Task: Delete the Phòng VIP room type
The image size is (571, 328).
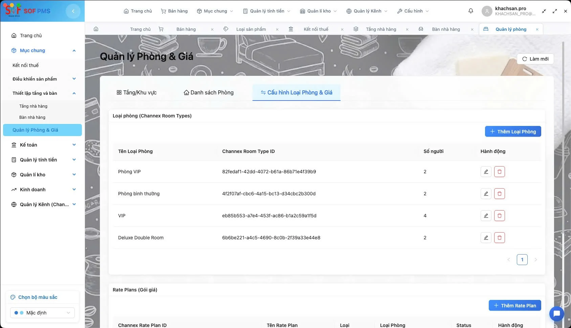Action: pos(499,172)
